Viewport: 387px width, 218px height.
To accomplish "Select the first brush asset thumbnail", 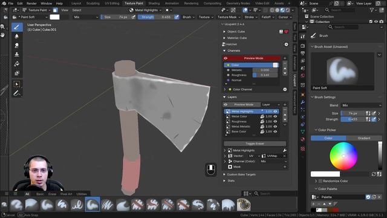I will pos(16,205).
